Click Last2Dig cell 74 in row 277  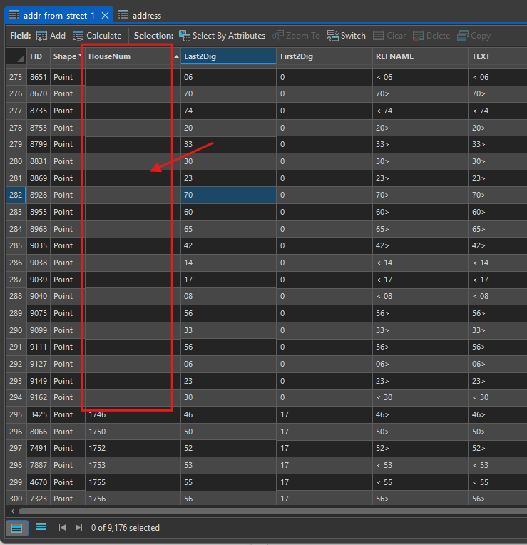(x=228, y=111)
